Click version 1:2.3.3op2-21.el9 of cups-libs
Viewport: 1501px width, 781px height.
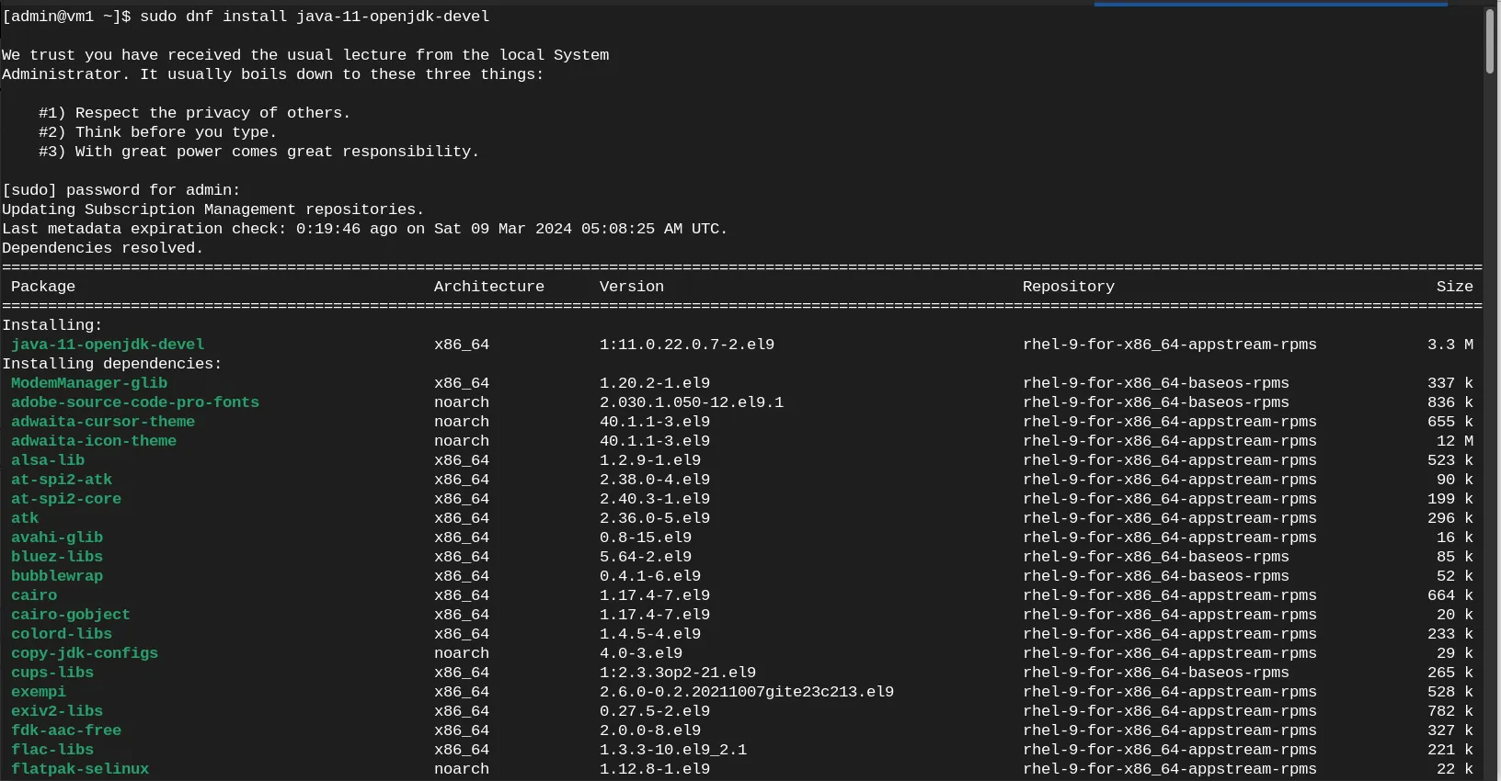[x=678, y=673]
